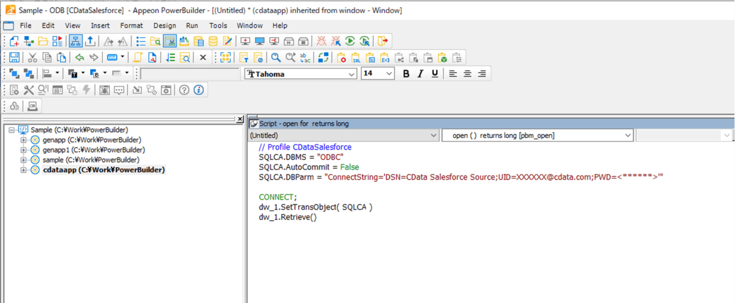Click the green Run play icon
Image resolution: width=735 pixels, height=303 pixels.
click(350, 41)
